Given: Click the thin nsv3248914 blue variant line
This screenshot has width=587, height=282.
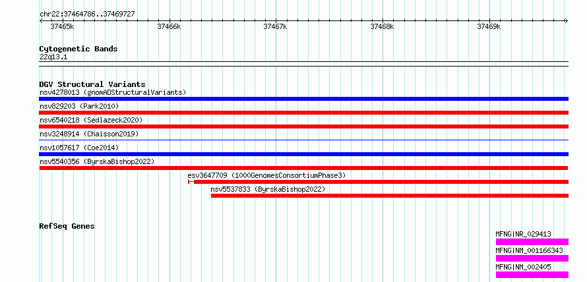Looking at the screenshot, I should click(x=303, y=140).
